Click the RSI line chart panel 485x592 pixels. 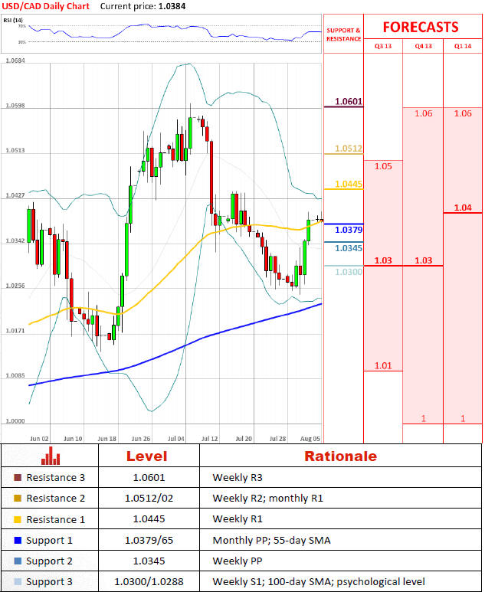[x=162, y=34]
